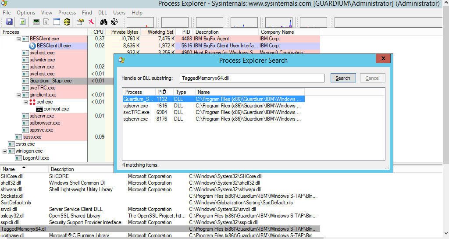Click the Search button in the dialog

coord(343,78)
